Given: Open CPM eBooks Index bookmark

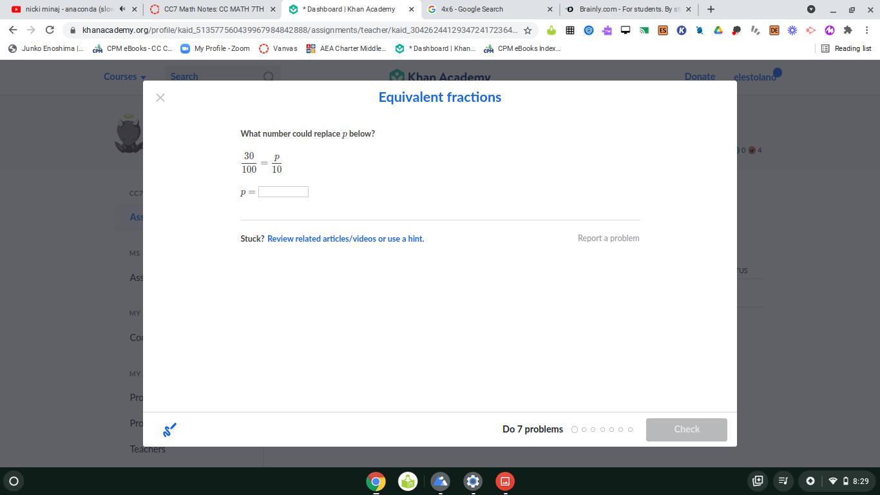Looking at the screenshot, I should tap(522, 48).
